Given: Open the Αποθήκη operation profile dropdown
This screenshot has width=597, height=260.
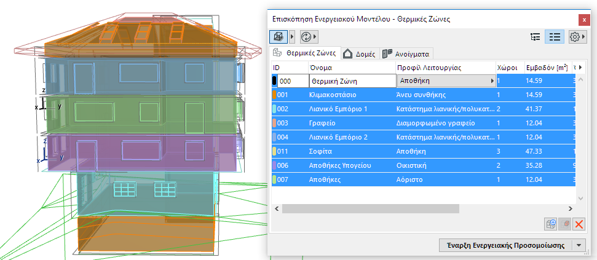Looking at the screenshot, I should (x=446, y=81).
